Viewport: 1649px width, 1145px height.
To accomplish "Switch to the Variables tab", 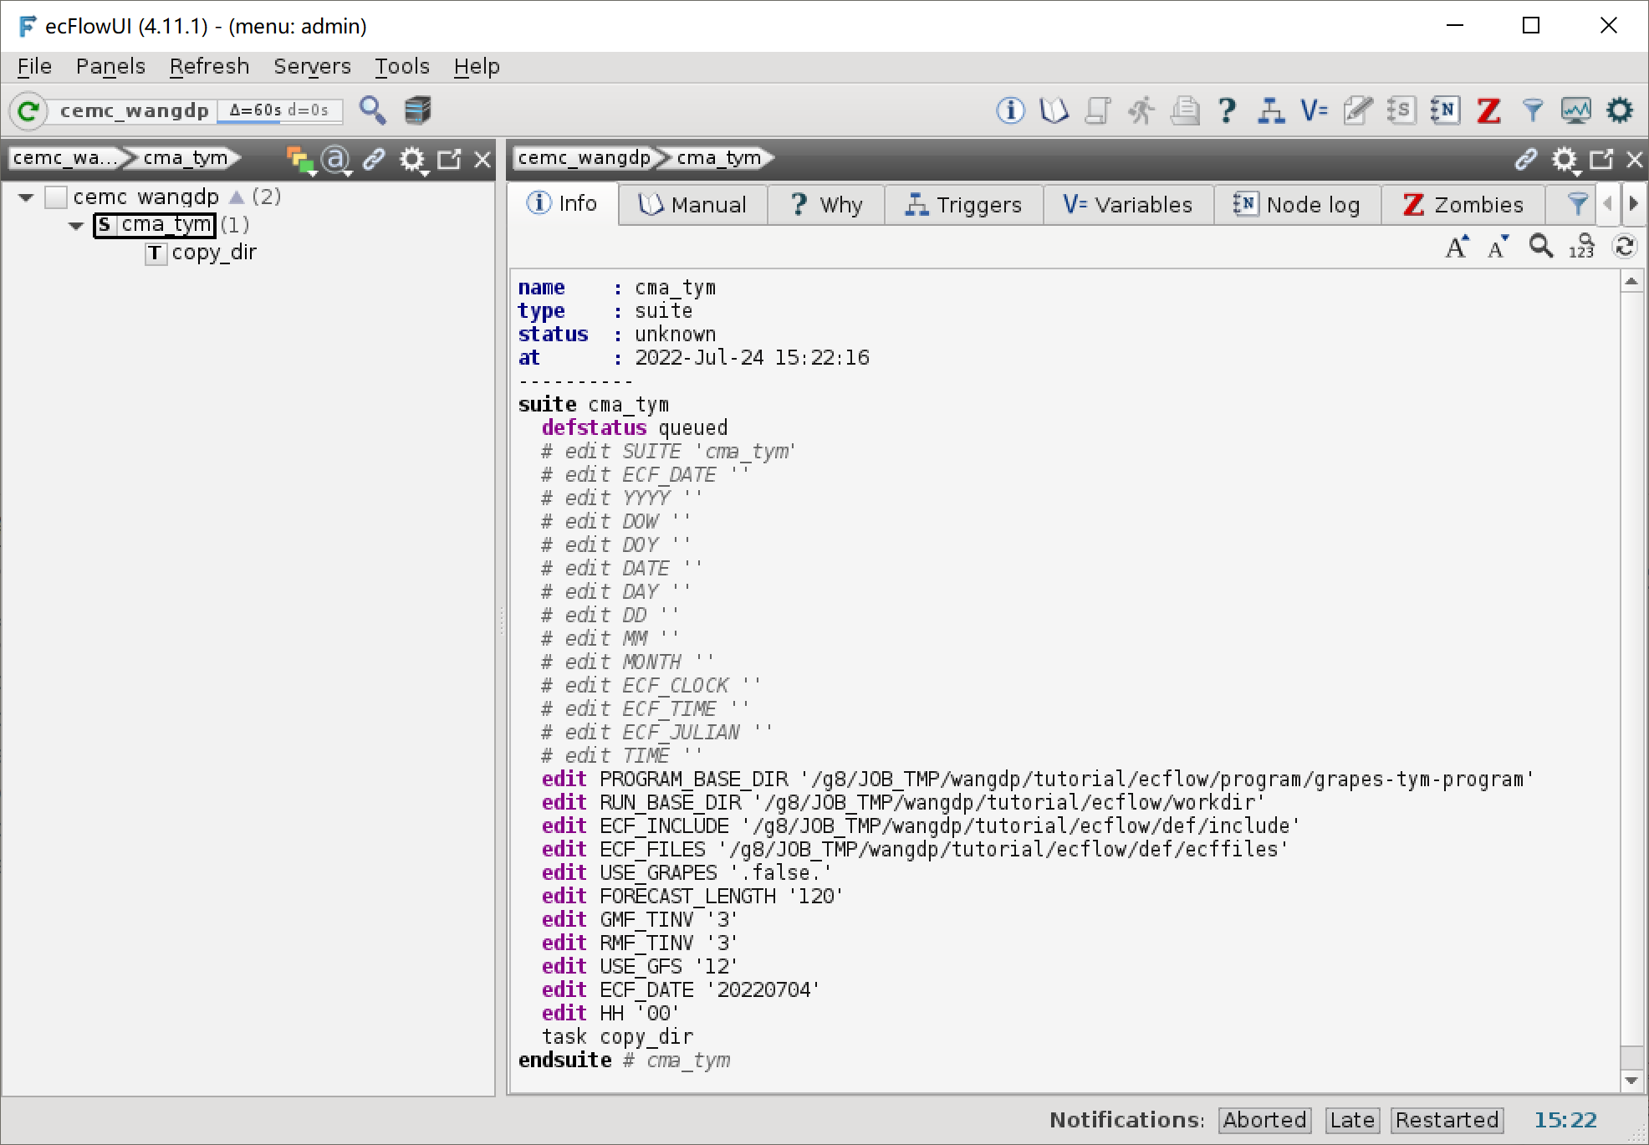I will [1129, 205].
